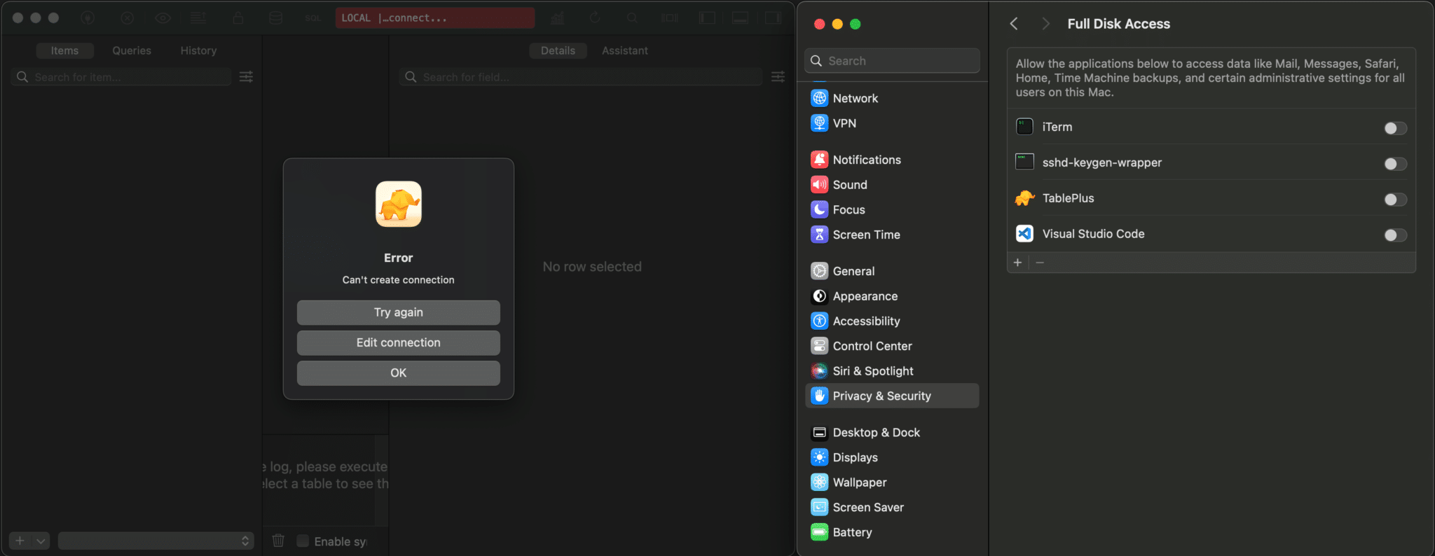The image size is (1435, 556).
Task: Click the padlock icon in toolbar
Action: (x=238, y=18)
